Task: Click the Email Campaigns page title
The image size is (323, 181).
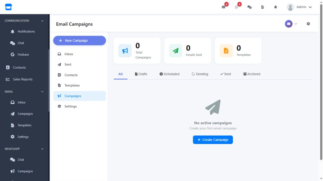Action: (74, 24)
